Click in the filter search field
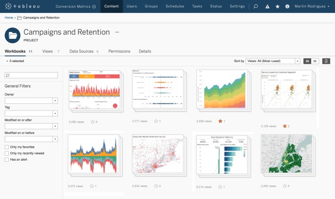Screen dimensions: 335x199 [31, 75]
